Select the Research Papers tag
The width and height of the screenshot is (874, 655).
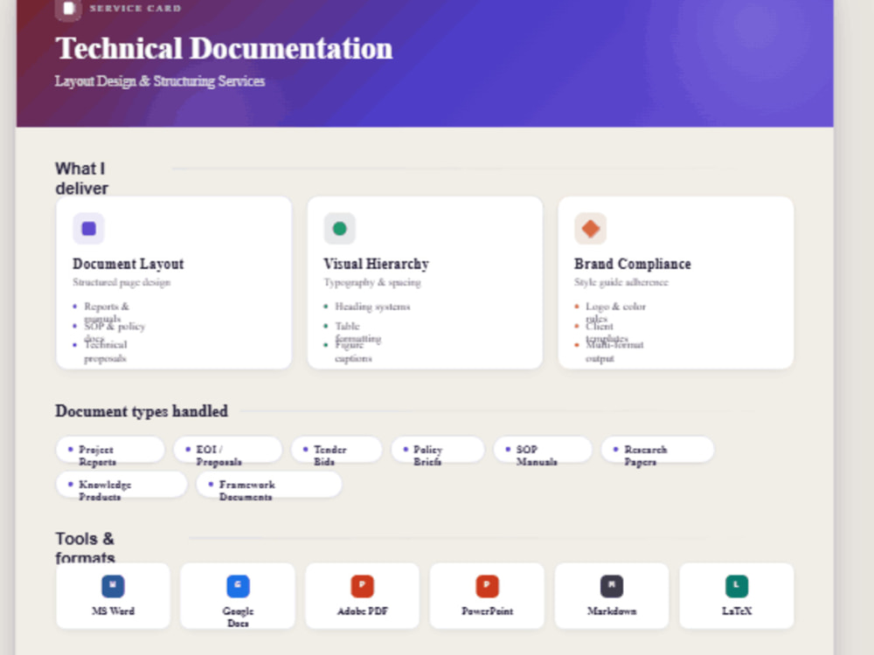658,450
